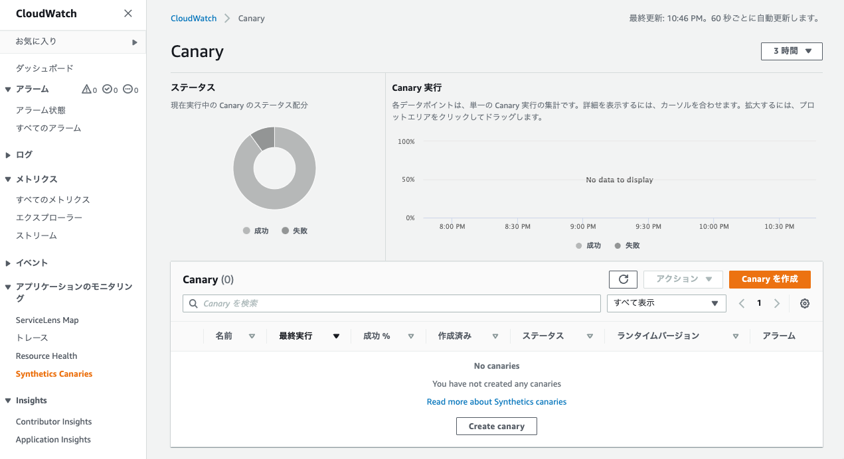
Task: Collapse the メトリクス section
Action: (8, 179)
